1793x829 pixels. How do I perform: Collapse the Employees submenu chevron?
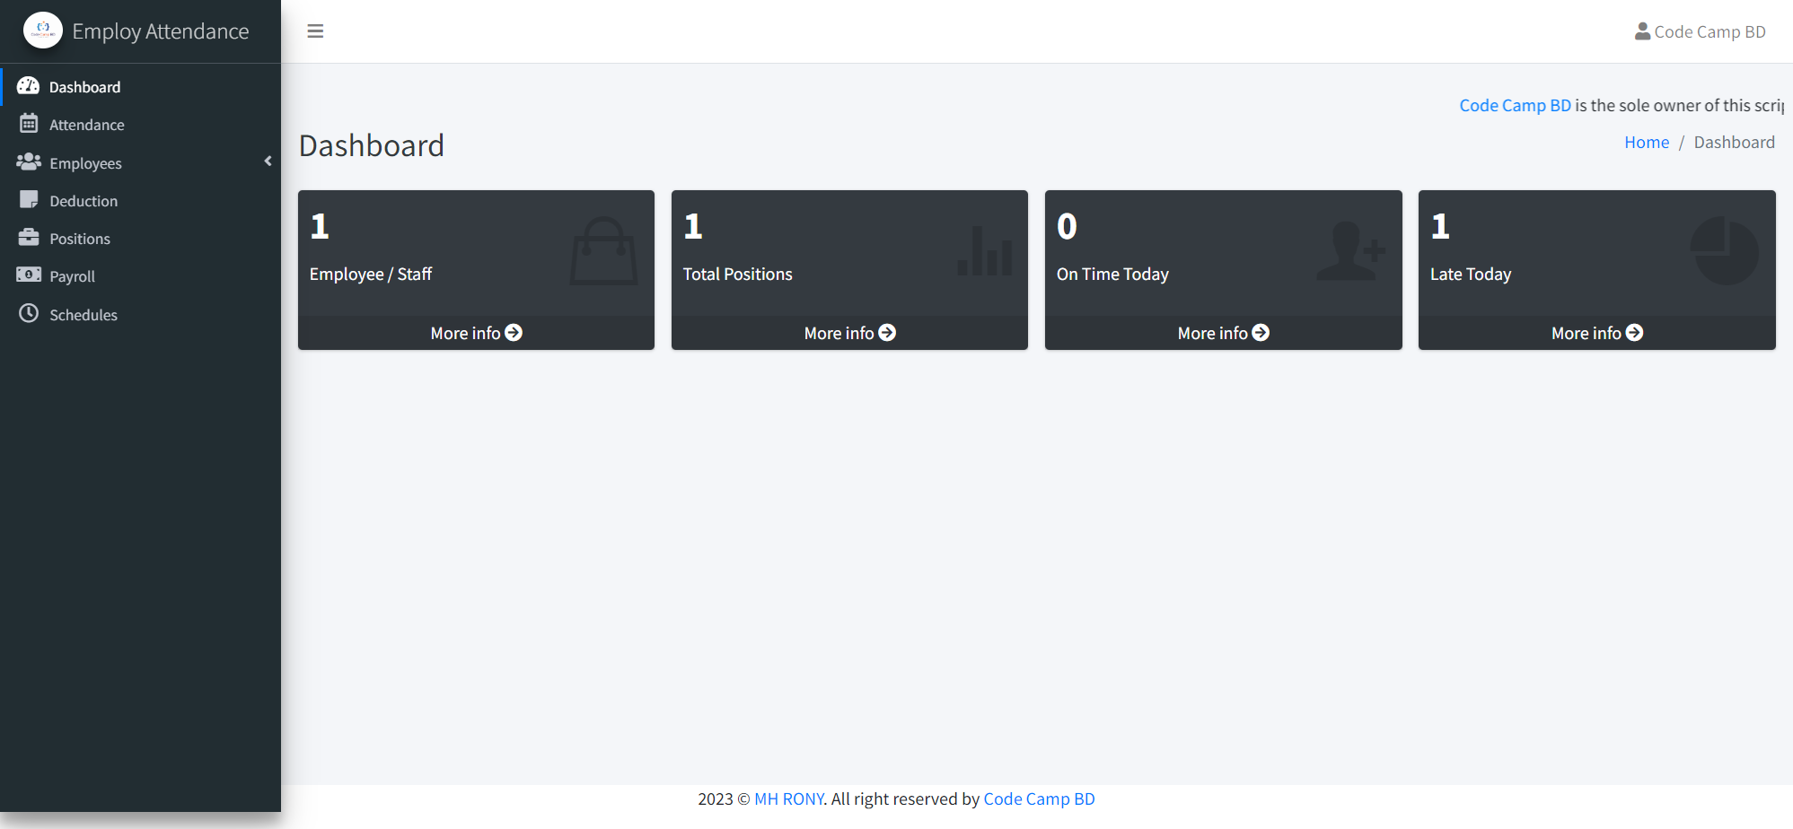[x=267, y=161]
